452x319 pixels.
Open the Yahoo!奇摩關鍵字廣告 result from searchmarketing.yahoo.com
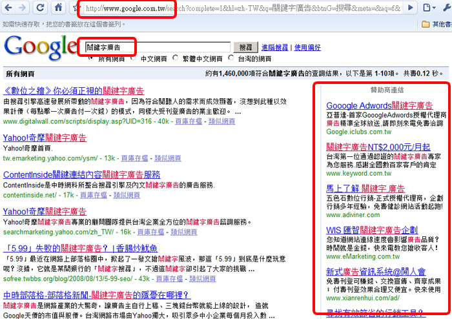(x=45, y=212)
